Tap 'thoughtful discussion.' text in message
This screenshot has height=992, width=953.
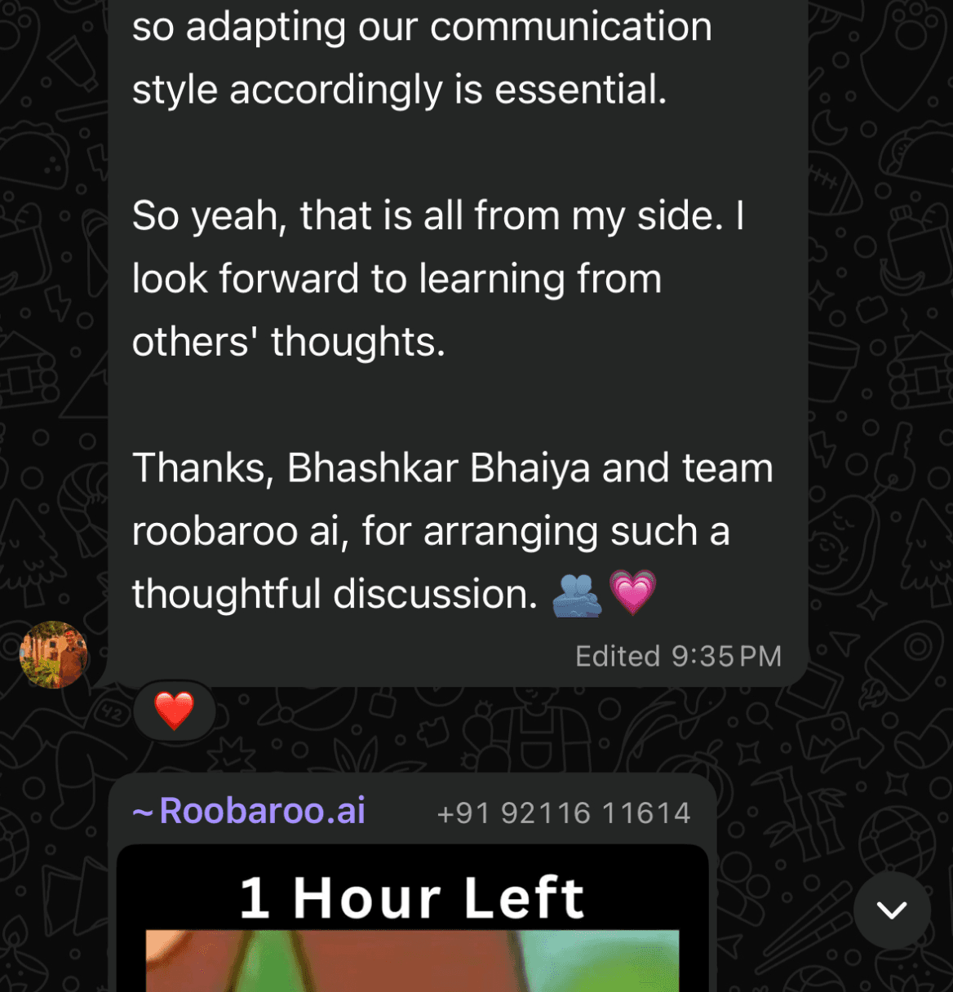pyautogui.click(x=335, y=594)
